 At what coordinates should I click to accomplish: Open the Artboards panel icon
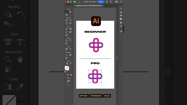pos(121,26)
